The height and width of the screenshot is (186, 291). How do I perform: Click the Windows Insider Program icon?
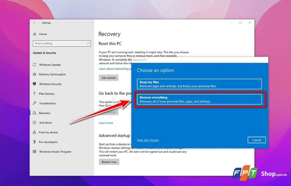(x=35, y=151)
